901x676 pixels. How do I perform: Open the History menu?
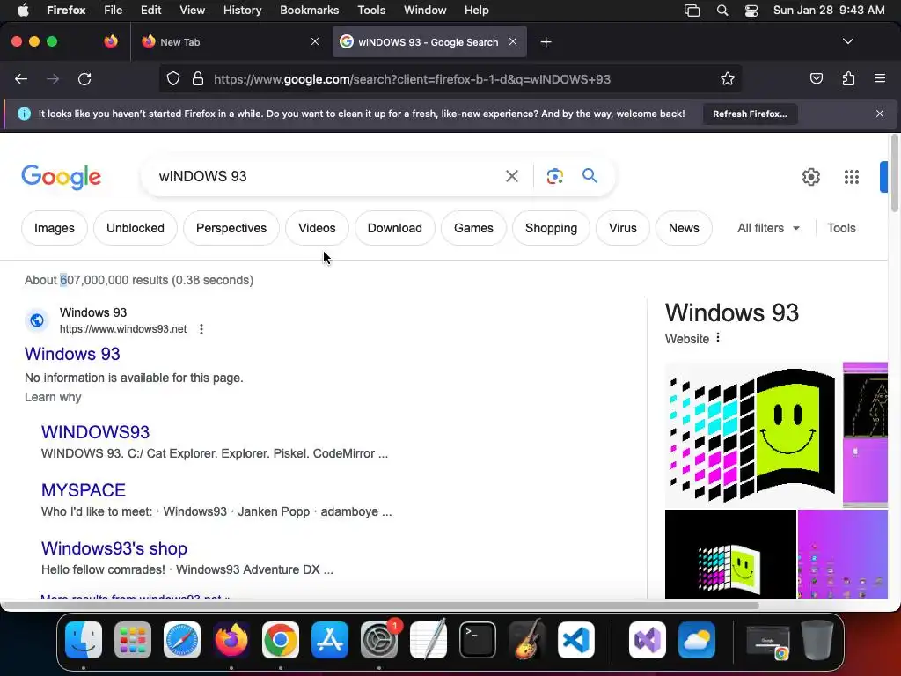[x=242, y=11]
